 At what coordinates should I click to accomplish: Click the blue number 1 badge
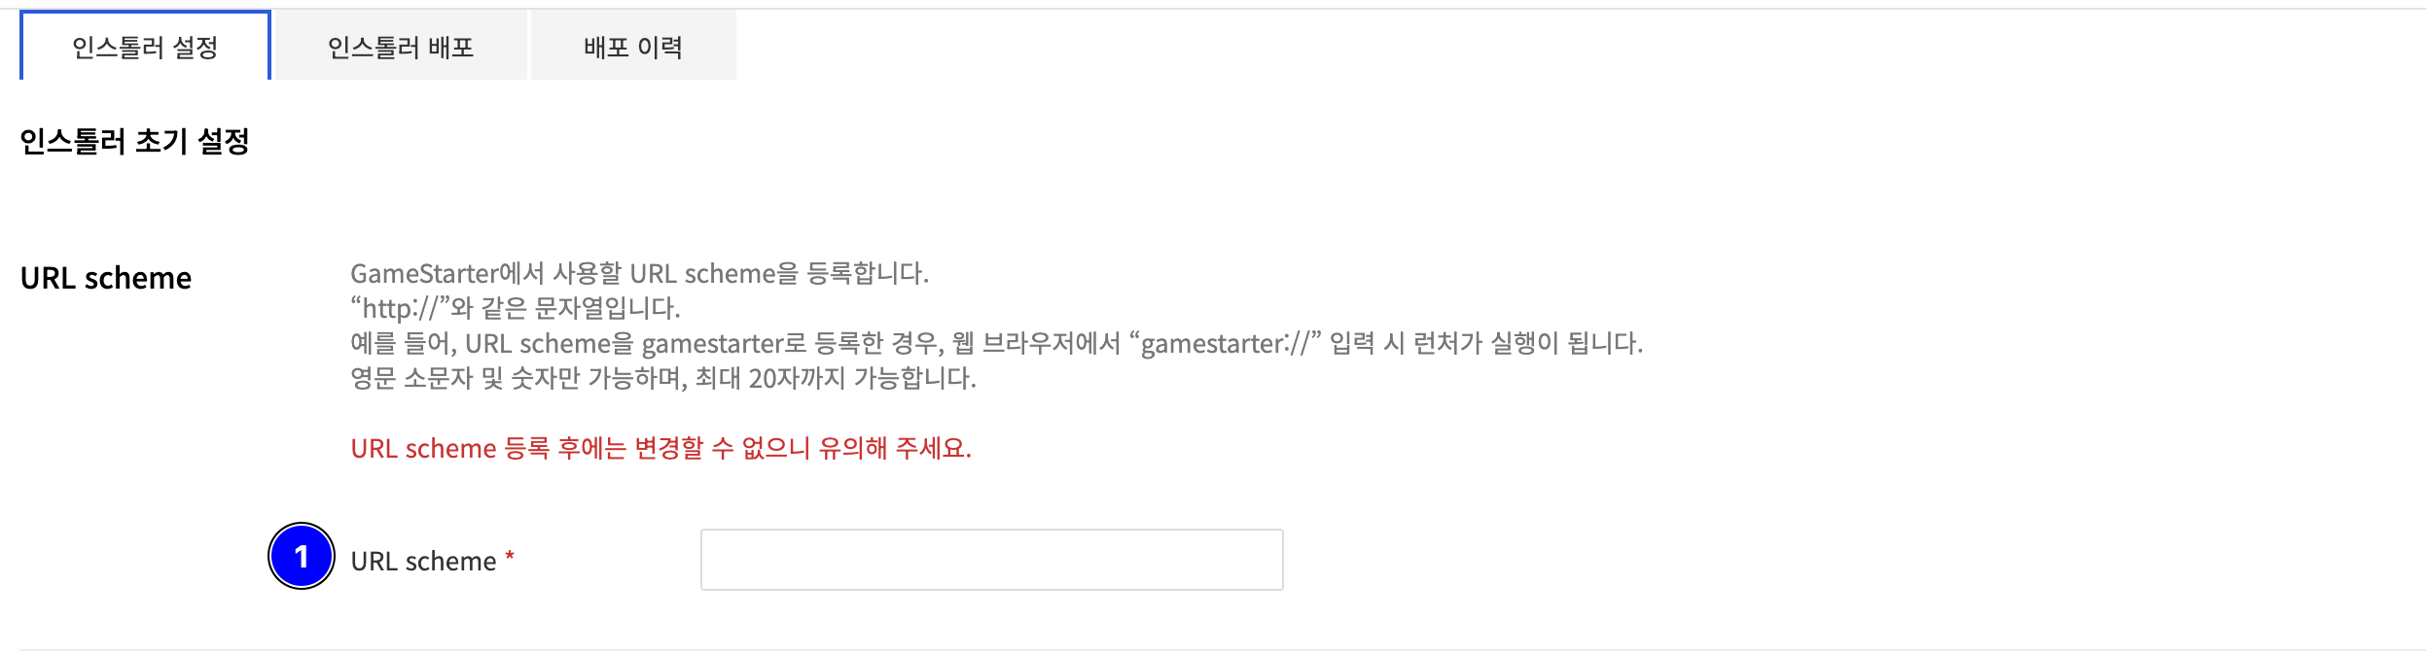(302, 556)
